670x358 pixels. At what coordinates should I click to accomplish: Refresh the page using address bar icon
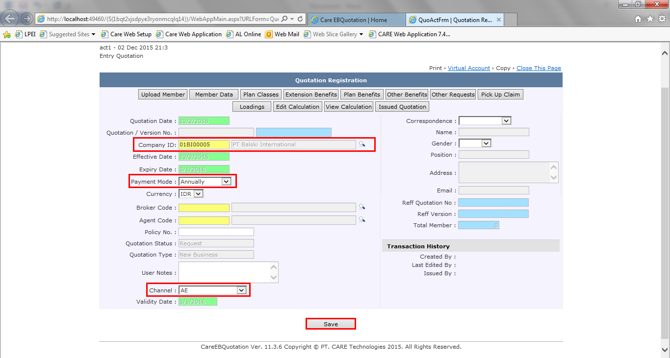tap(300, 19)
